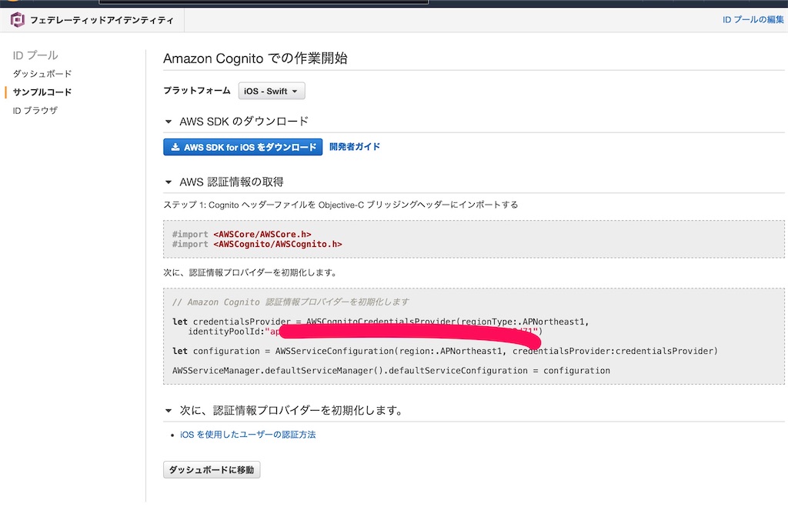This screenshot has width=788, height=527.
Task: Click the #import AWSCore.h code line
Action: [x=242, y=234]
